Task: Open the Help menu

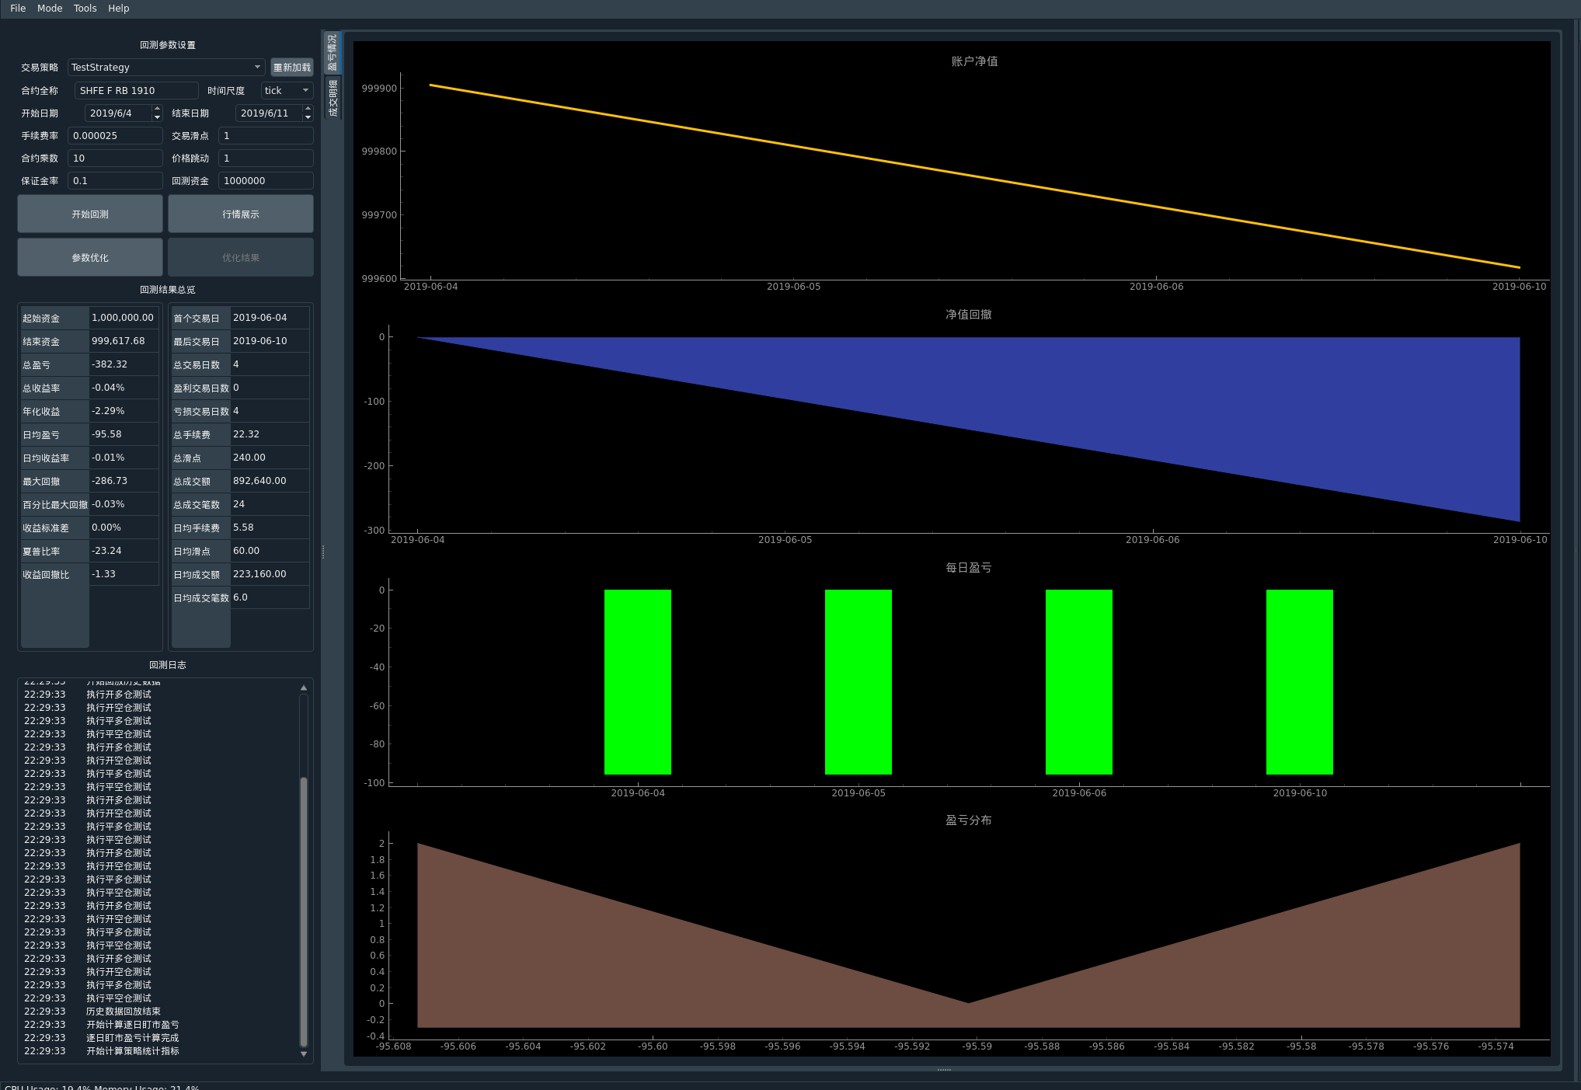Action: 119,9
